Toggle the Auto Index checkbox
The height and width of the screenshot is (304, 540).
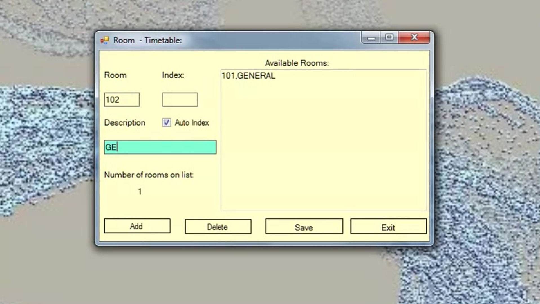pyautogui.click(x=167, y=122)
